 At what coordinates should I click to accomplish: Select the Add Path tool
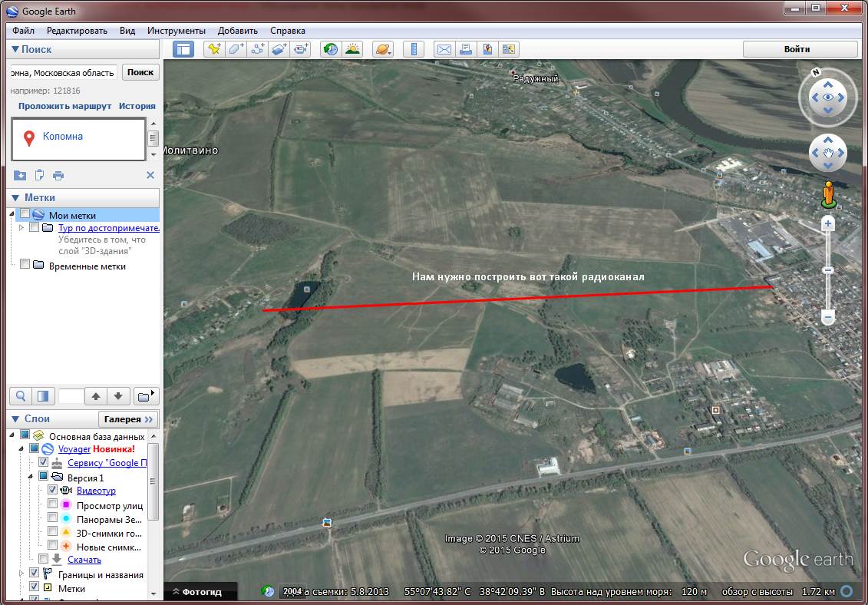click(258, 49)
